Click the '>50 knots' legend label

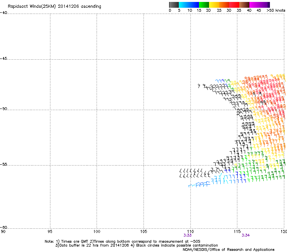pyautogui.click(x=276, y=10)
